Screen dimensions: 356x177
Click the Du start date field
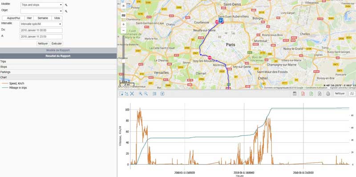pos(41,30)
